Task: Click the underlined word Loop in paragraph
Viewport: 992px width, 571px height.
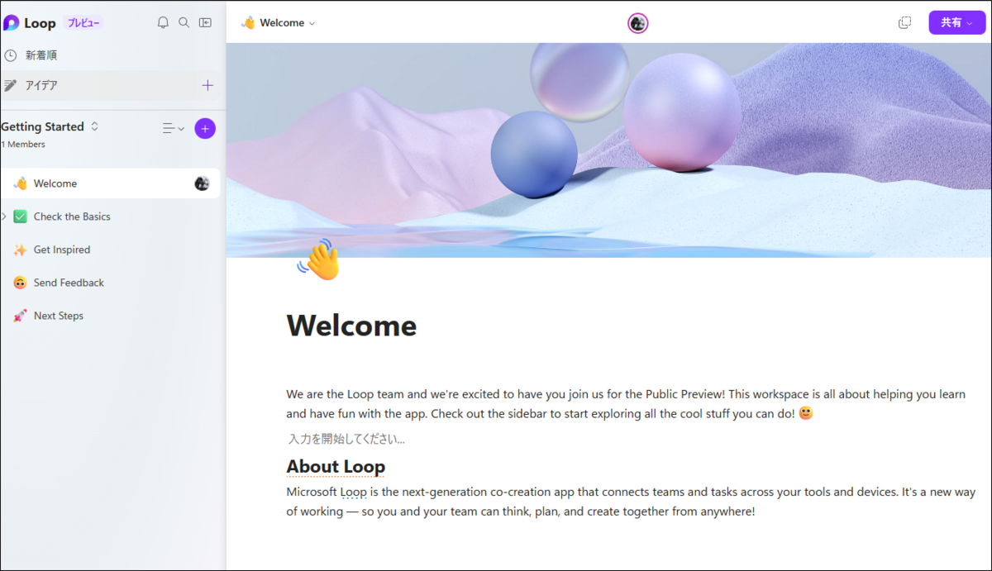Action: click(x=353, y=492)
